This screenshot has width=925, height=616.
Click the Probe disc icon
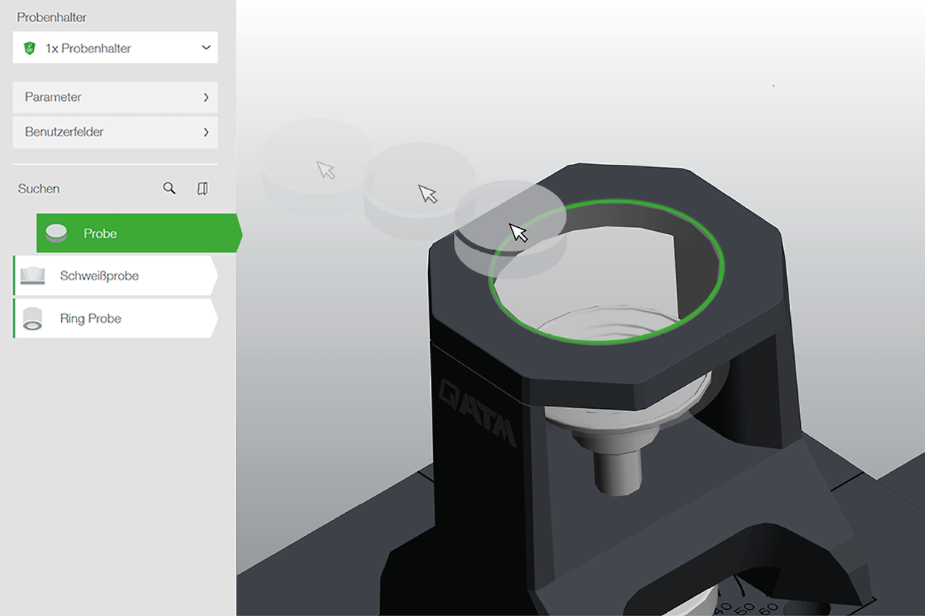57,233
